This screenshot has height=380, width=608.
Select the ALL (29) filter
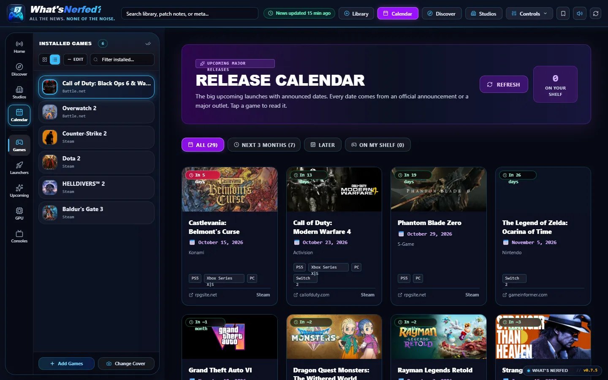point(203,145)
